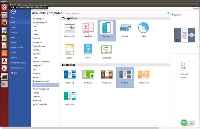Click the New menu item

click(13, 22)
